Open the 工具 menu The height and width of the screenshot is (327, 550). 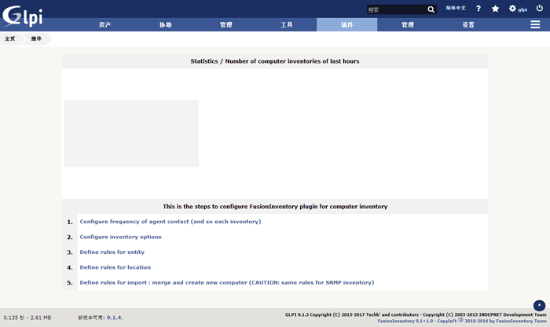[x=286, y=24]
